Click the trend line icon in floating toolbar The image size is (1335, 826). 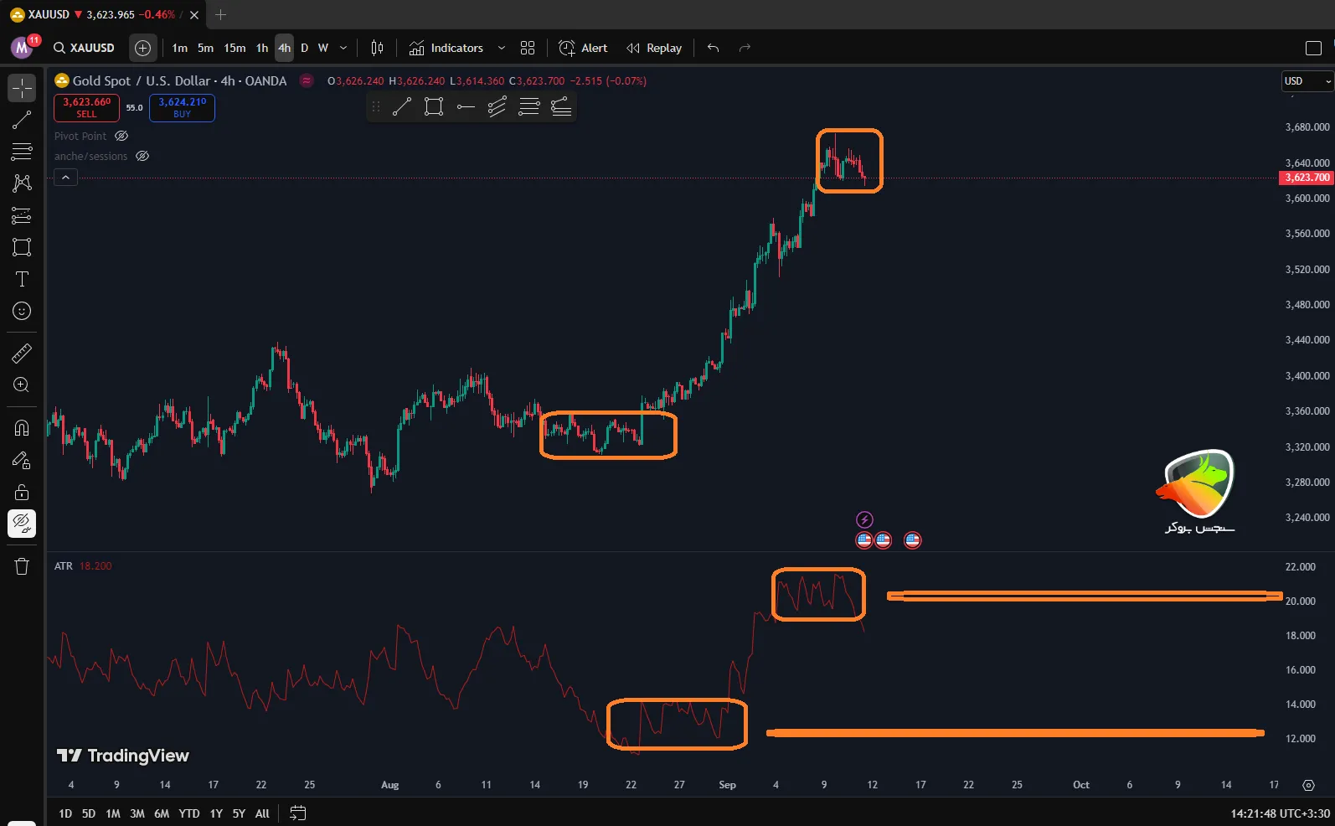tap(402, 106)
